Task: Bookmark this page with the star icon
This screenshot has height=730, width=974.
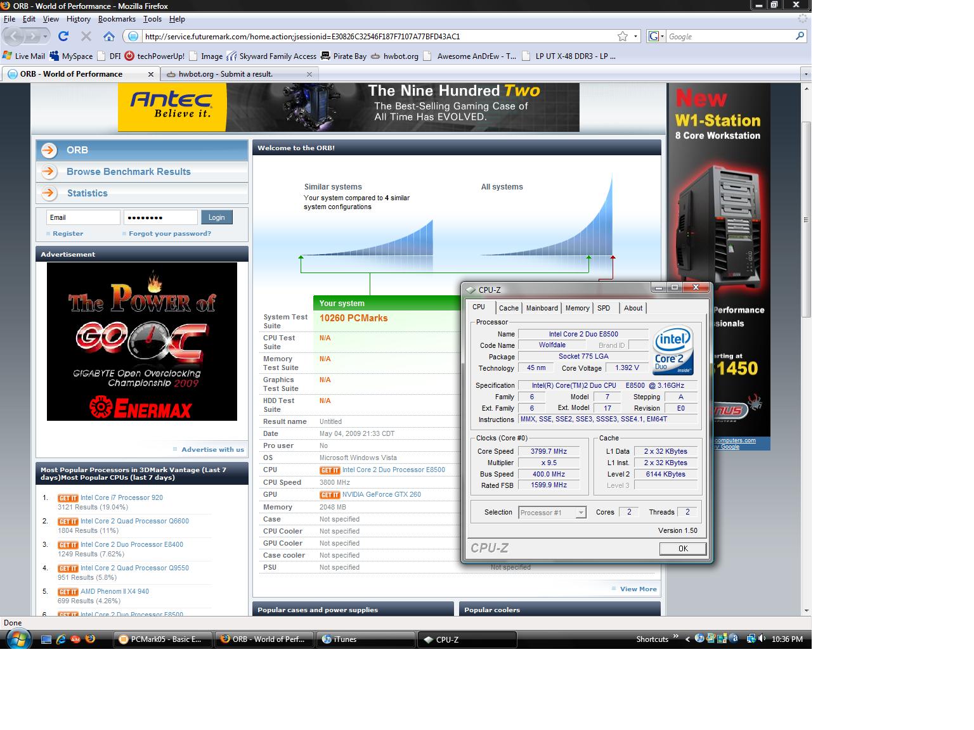Action: click(623, 36)
